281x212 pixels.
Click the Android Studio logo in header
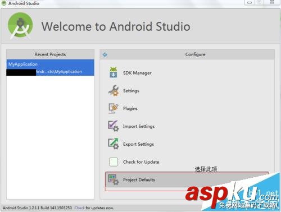[20, 26]
